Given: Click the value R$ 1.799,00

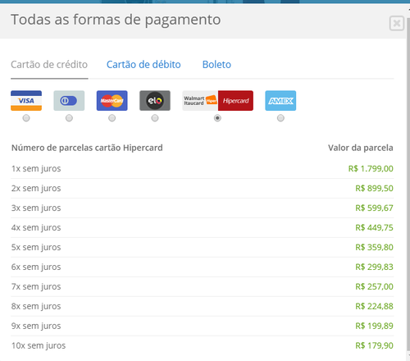Looking at the screenshot, I should [x=371, y=169].
